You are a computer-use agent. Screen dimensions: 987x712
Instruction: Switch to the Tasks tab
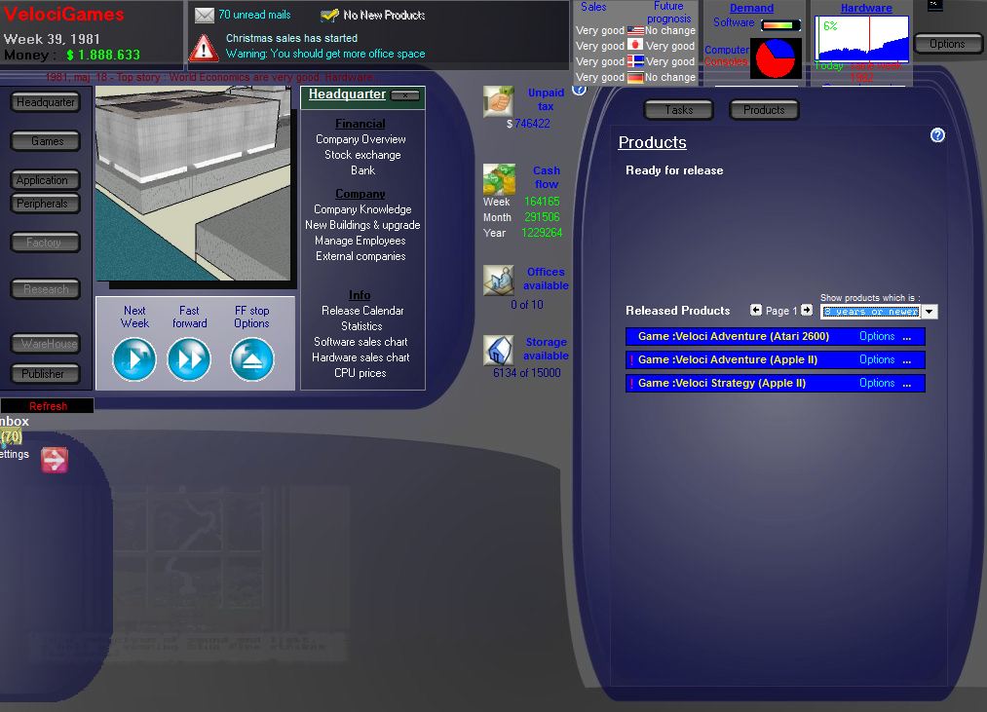[679, 110]
